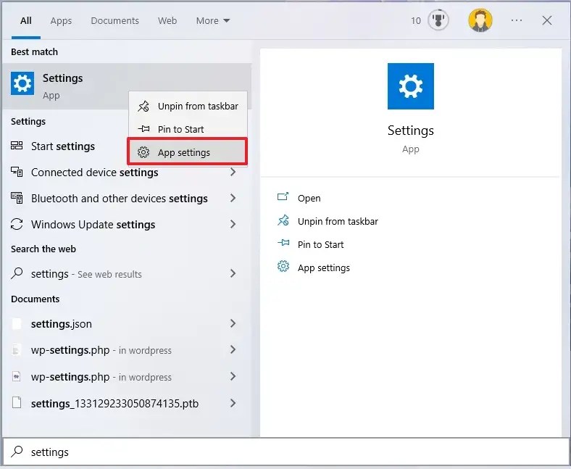
Task: Open the user account avatar
Action: [x=480, y=20]
